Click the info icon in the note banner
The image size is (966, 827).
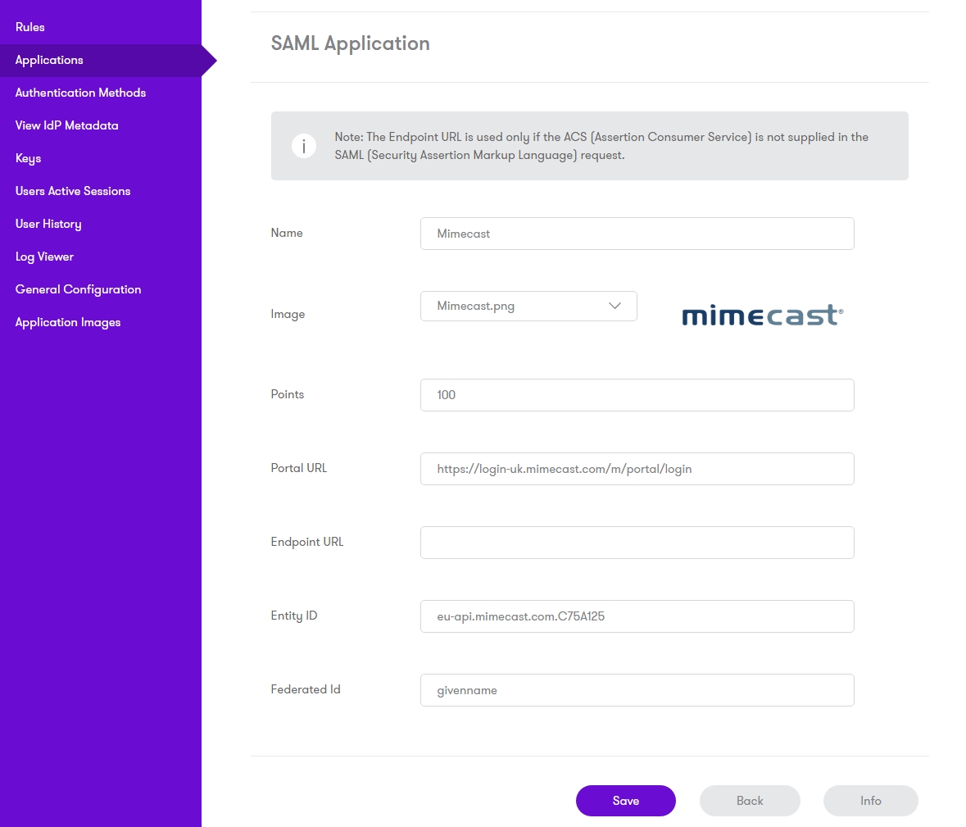(x=304, y=146)
